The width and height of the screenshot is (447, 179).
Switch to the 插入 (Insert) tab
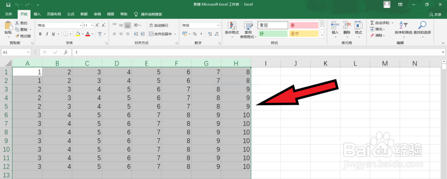[37, 14]
